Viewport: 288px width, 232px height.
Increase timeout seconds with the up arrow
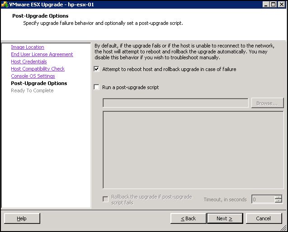[279, 197]
